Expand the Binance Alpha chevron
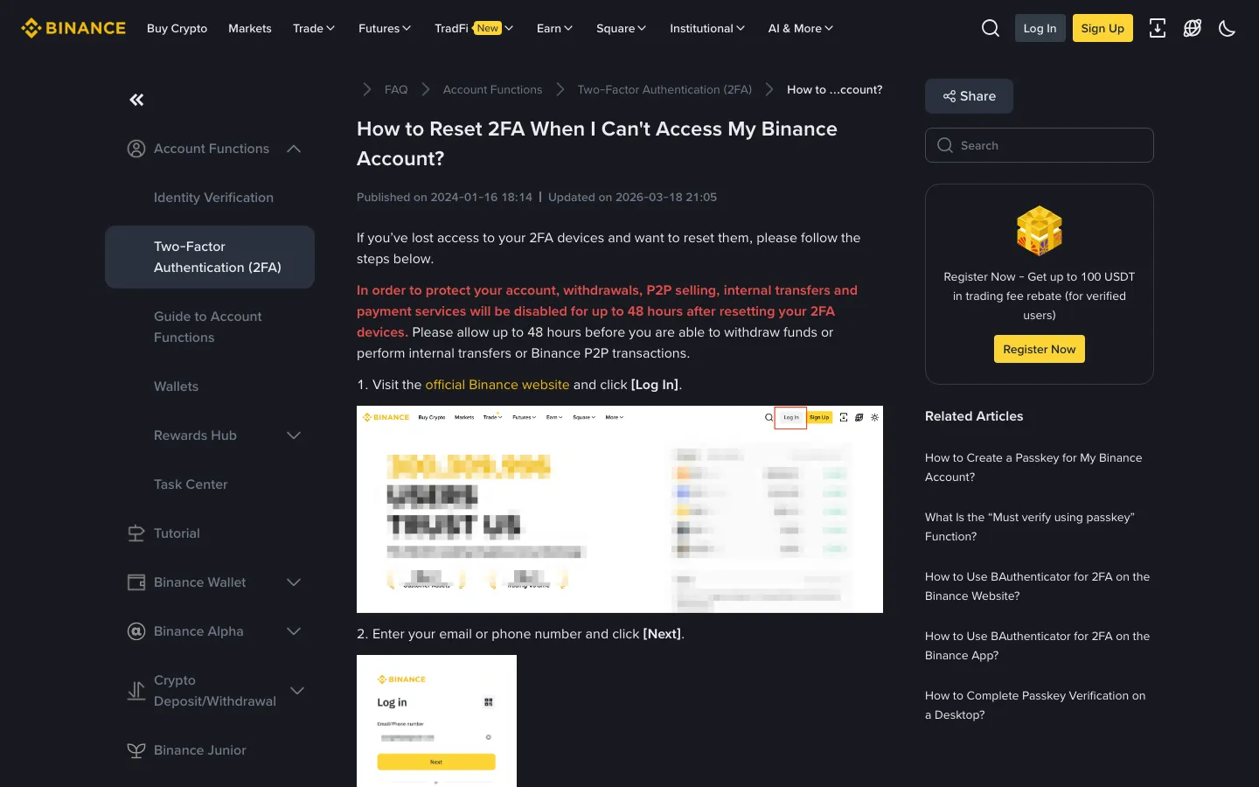This screenshot has width=1259, height=787. tap(294, 631)
